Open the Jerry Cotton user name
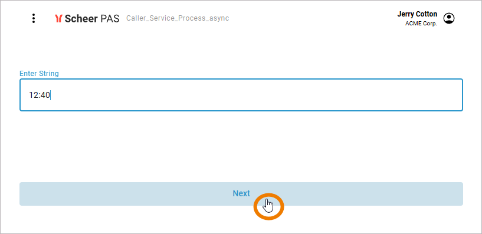The height and width of the screenshot is (234, 482). tap(417, 14)
